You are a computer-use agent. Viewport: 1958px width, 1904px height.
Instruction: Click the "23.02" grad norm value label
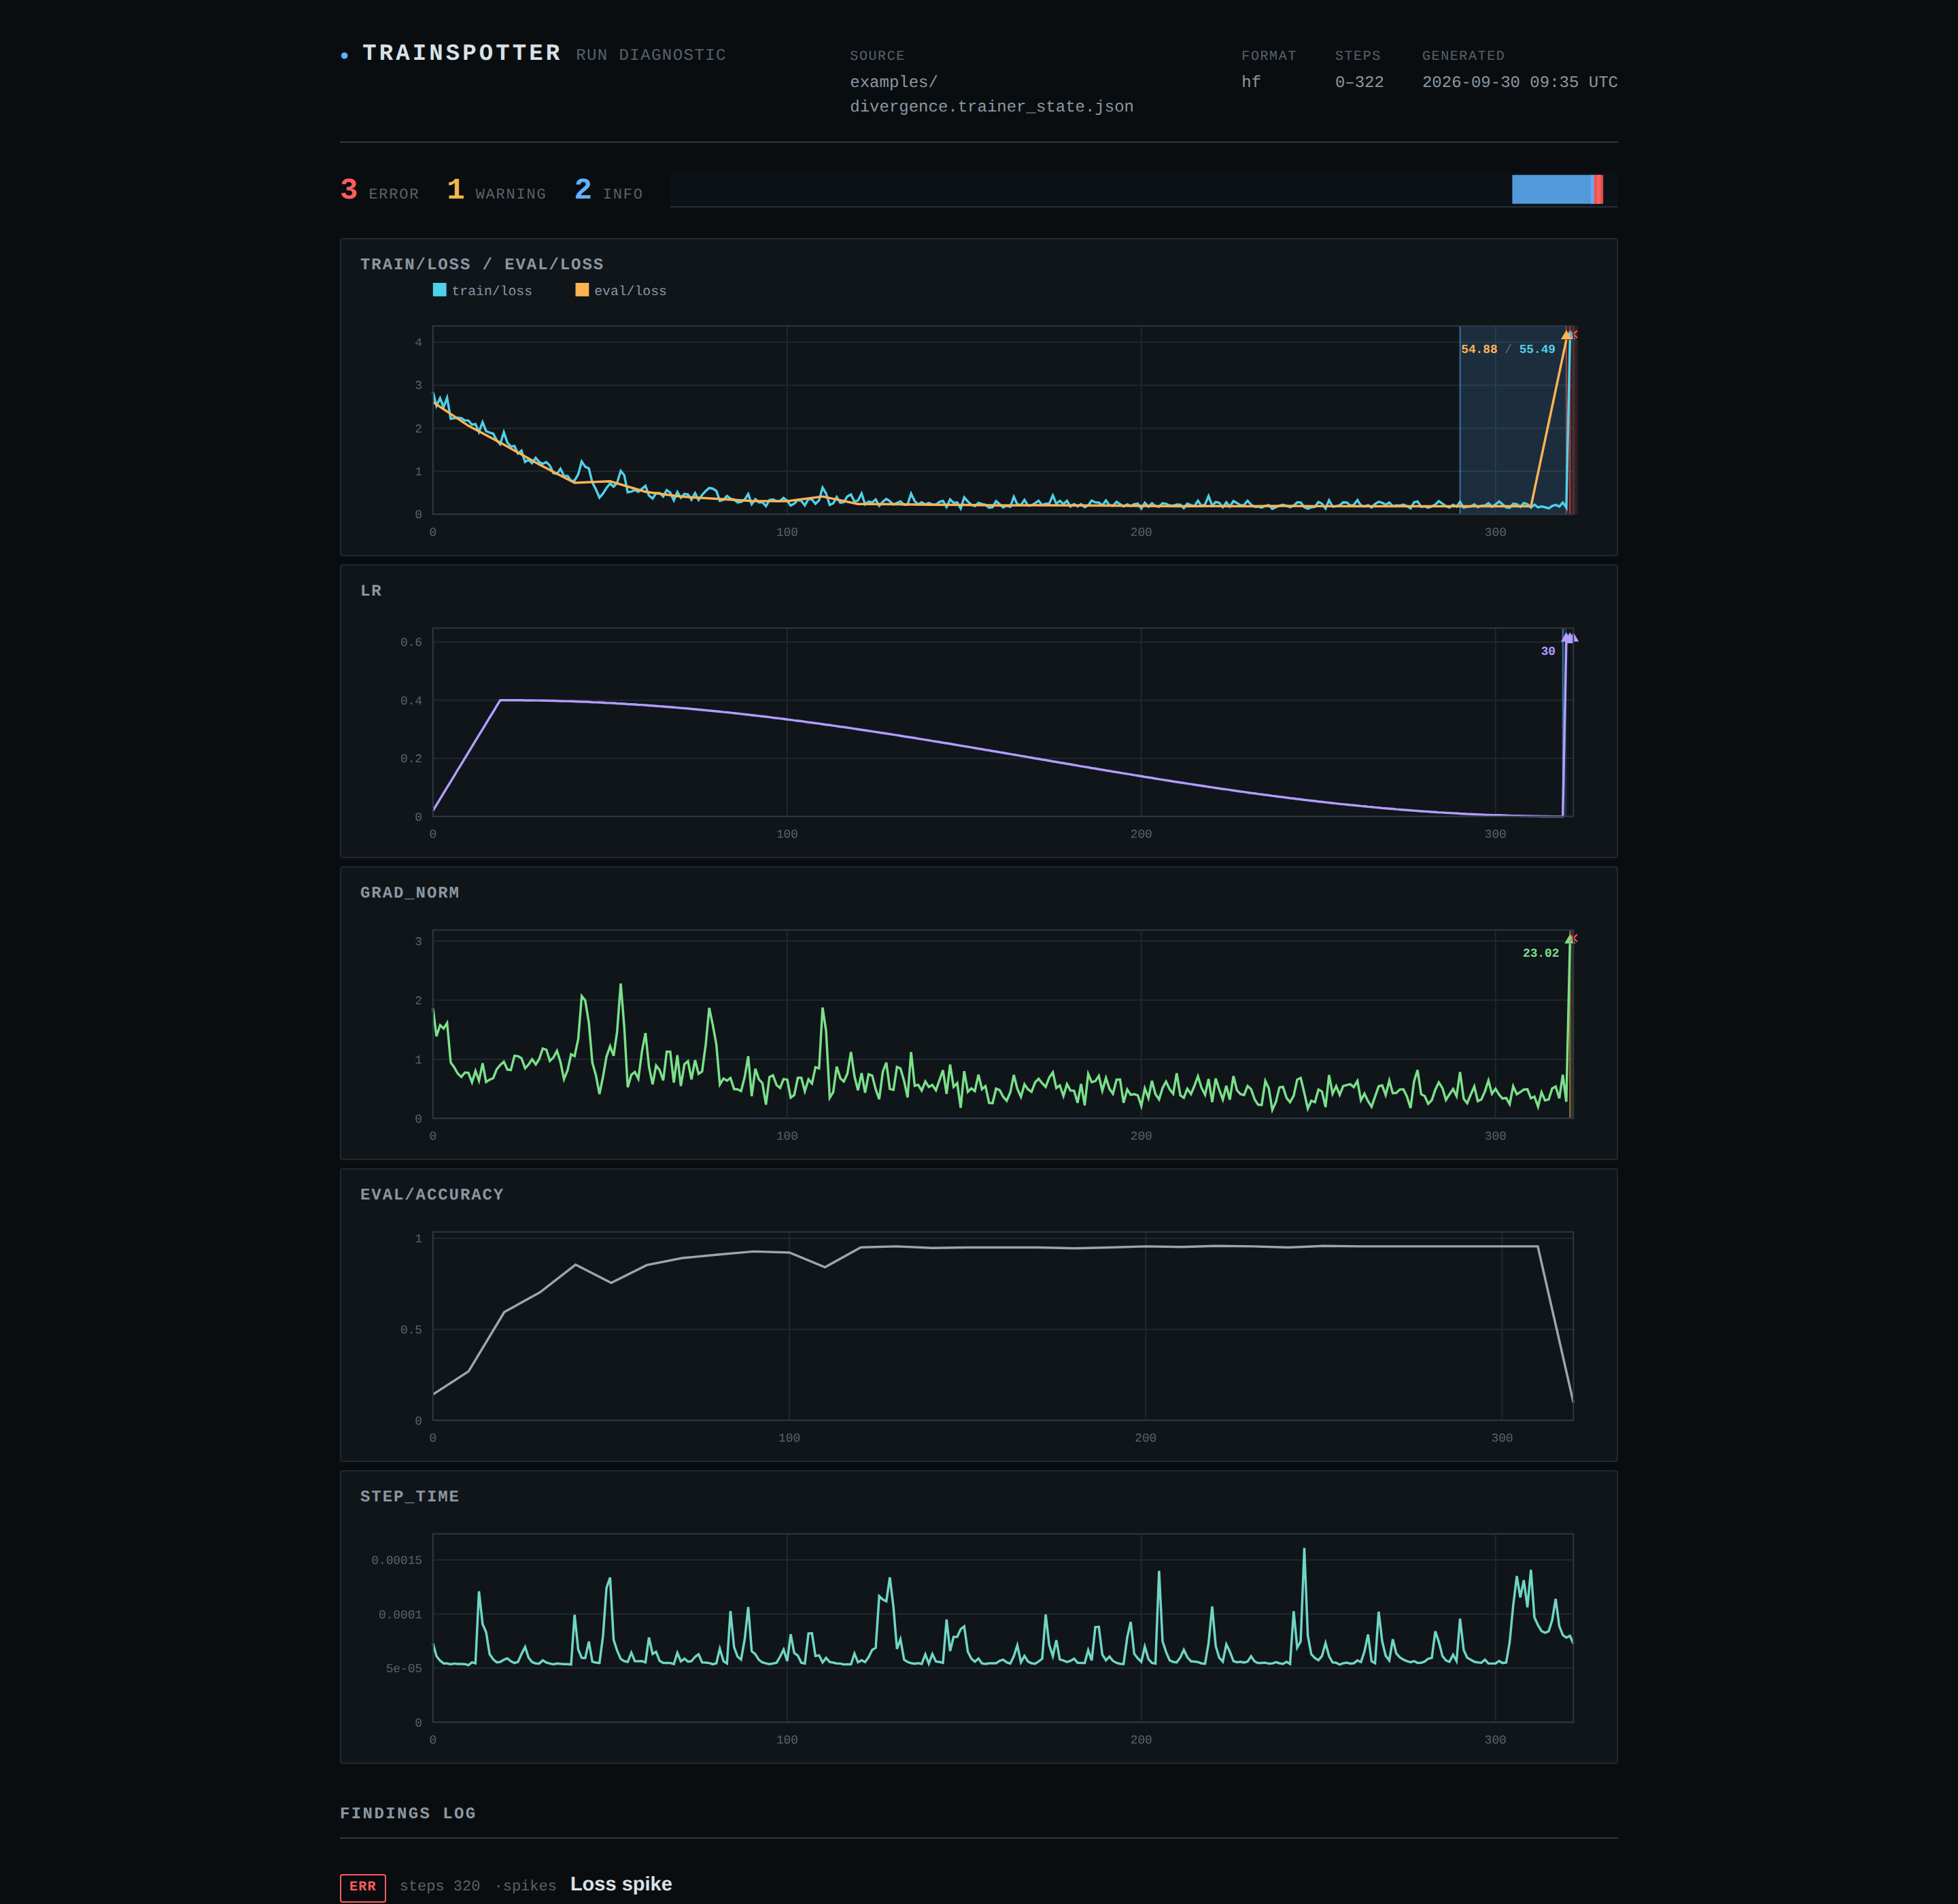pos(1541,953)
